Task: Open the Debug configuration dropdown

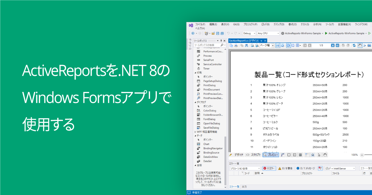Action: point(249,33)
